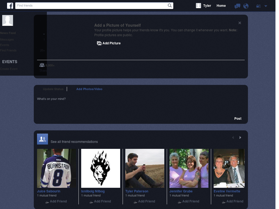Click '1 mutual friend' under Juice Sabourin

[x=47, y=195]
